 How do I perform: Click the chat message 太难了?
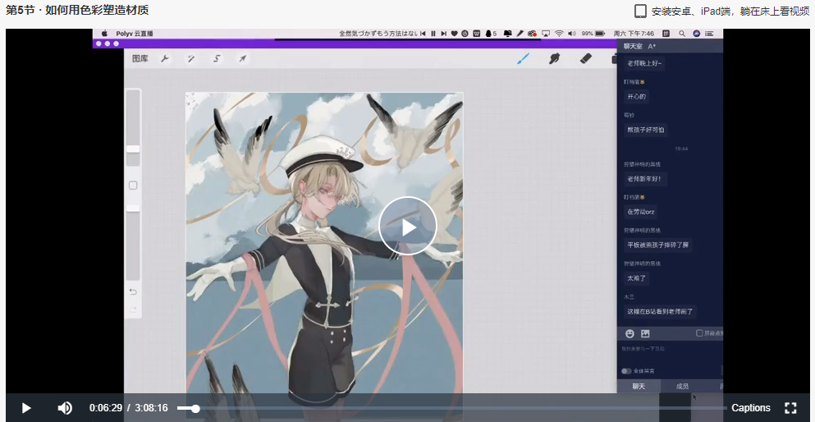click(636, 278)
